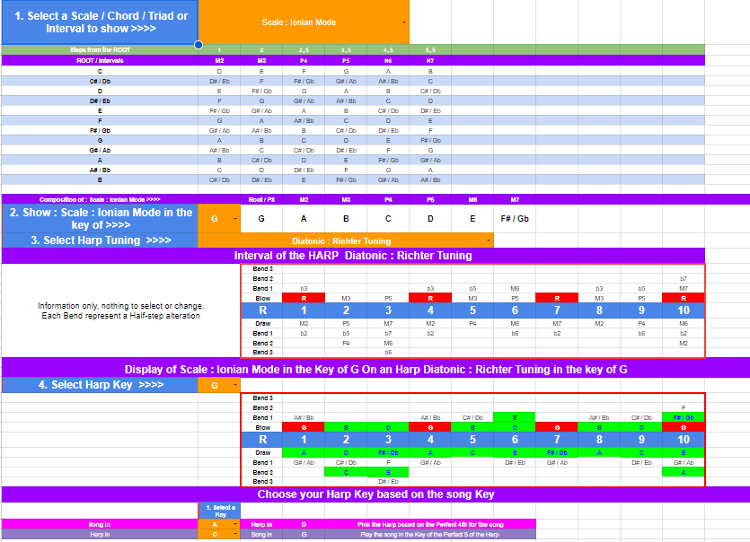Click the '2. Show : Scale : Ionian Mode' label cell

[x=100, y=219]
